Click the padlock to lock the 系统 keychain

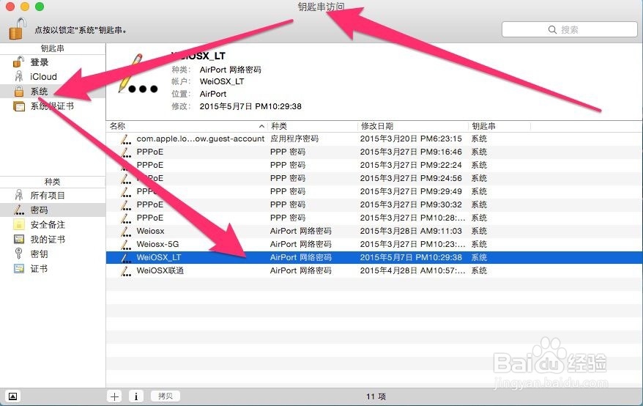18,29
